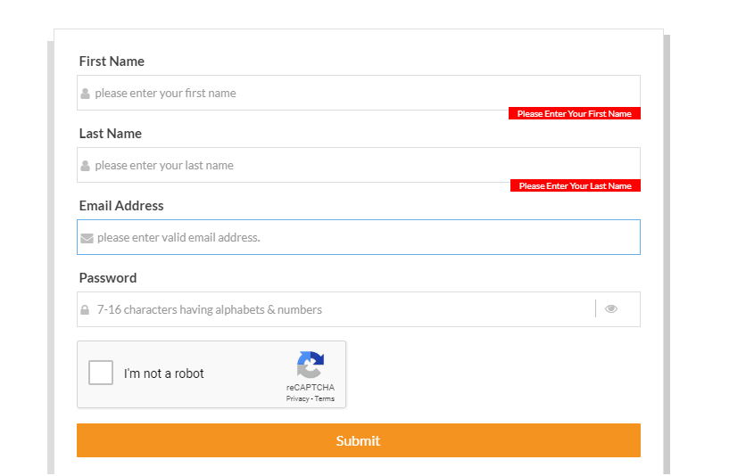Click the Password label text

108,278
